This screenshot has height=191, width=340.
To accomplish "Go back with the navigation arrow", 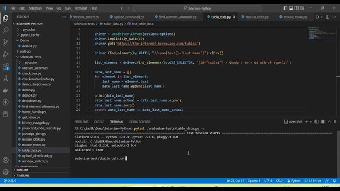I will click(122, 8).
